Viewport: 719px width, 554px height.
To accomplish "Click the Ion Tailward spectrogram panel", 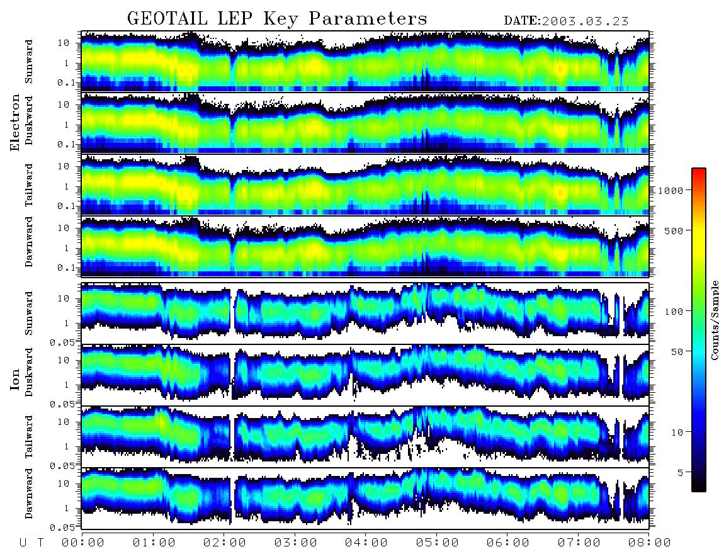I will tap(365, 437).
